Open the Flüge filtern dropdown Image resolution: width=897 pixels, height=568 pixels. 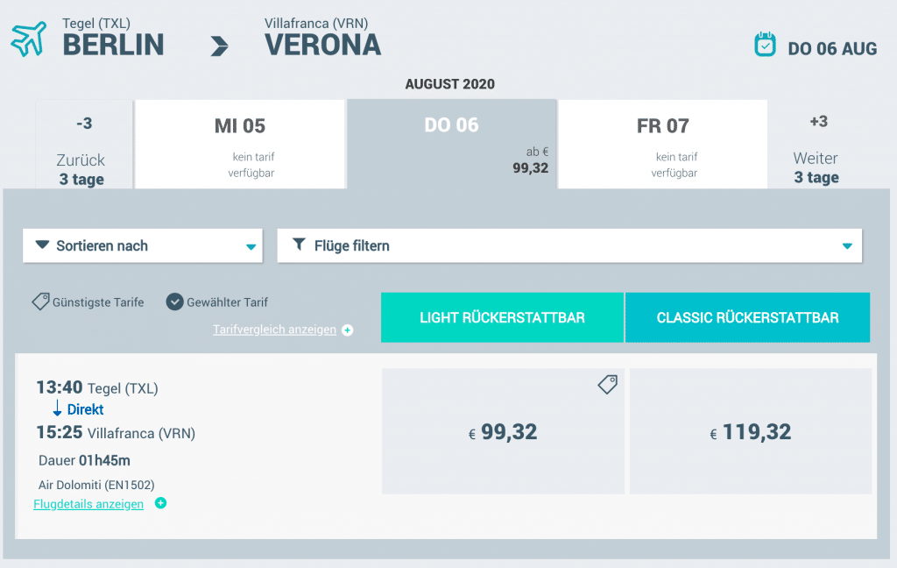coord(569,245)
